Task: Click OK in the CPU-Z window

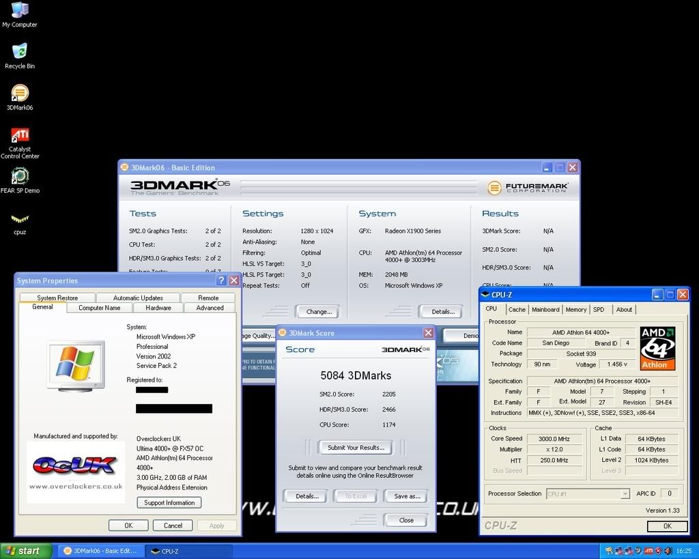Action: pos(668,526)
